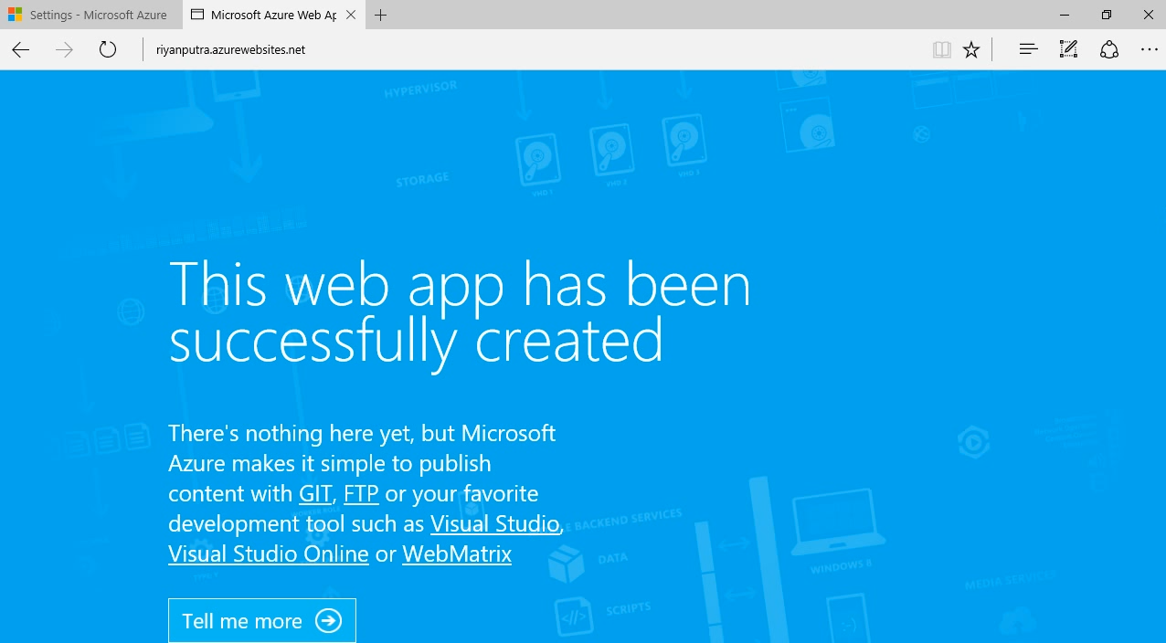Click the Tell me more button

pyautogui.click(x=262, y=621)
